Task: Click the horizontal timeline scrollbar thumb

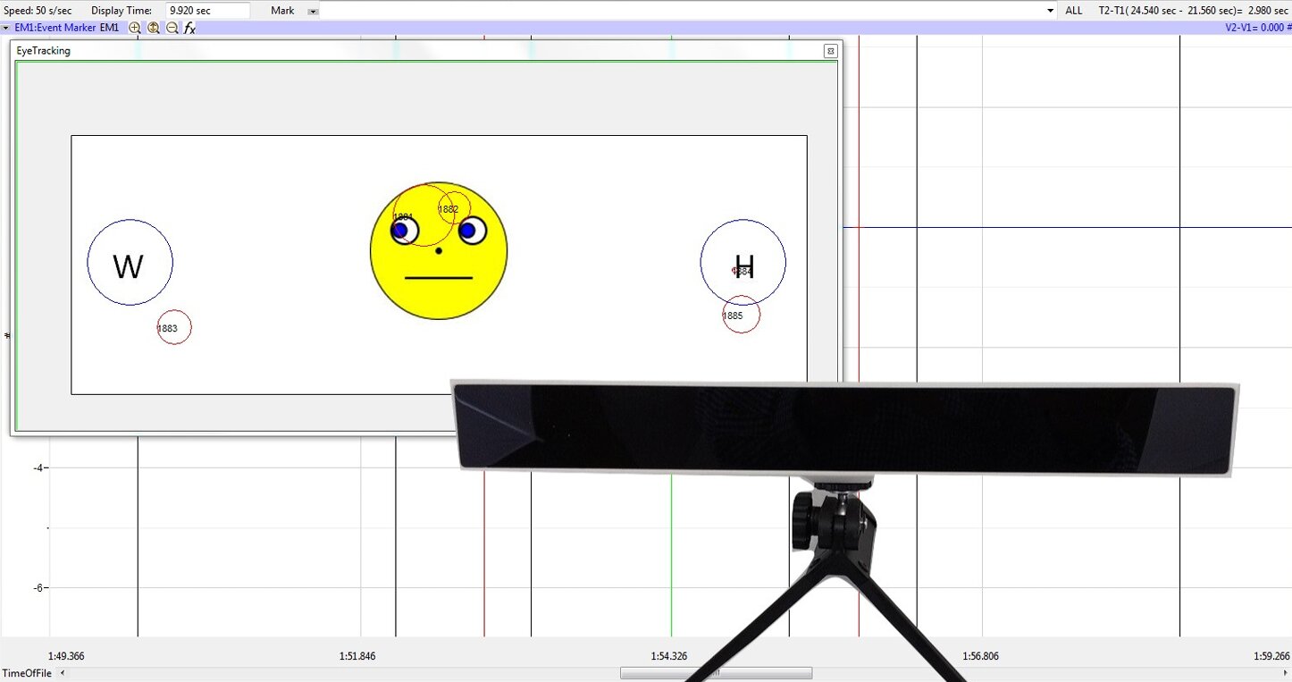Action: (x=716, y=673)
